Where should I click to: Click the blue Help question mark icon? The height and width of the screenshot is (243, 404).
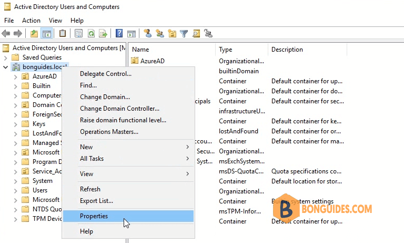(x=119, y=34)
